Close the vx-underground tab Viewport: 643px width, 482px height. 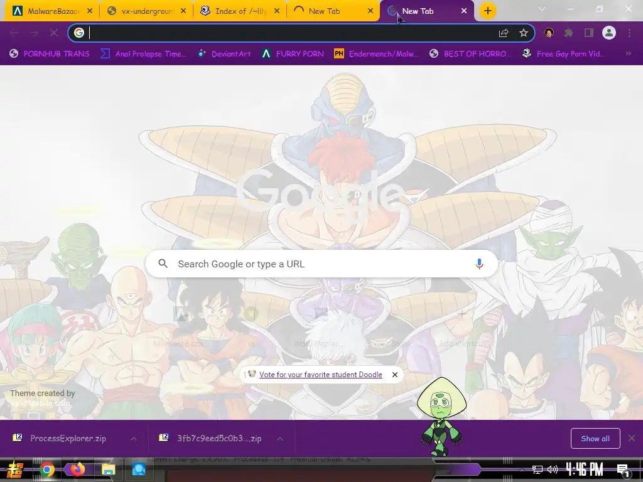click(183, 11)
